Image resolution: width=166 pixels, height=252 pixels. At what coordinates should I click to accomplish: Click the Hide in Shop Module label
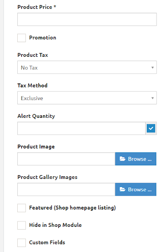(x=55, y=225)
